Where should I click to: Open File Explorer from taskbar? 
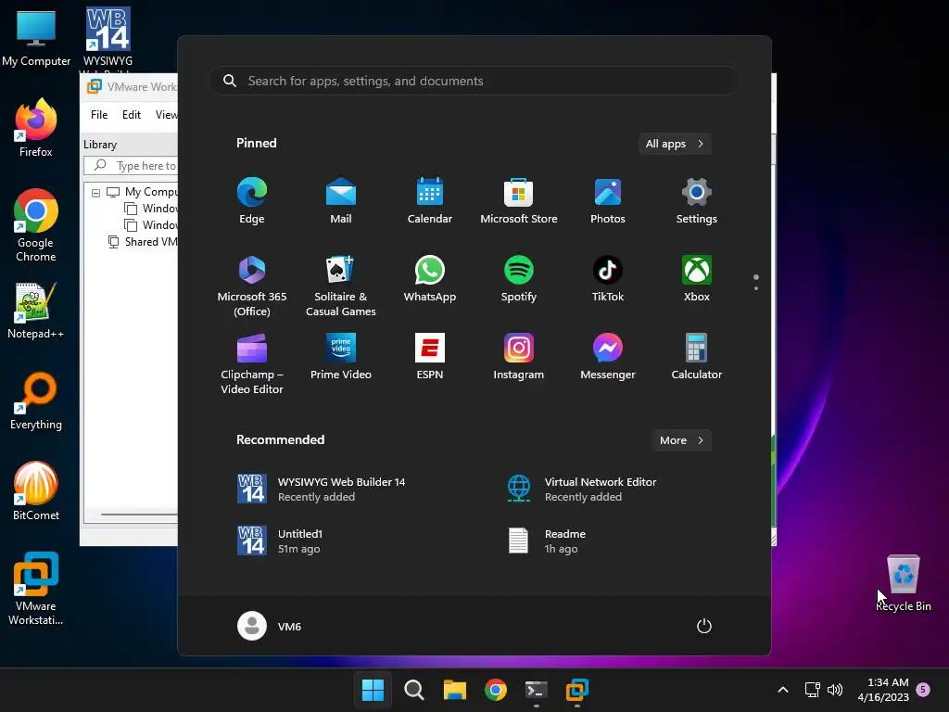454,690
